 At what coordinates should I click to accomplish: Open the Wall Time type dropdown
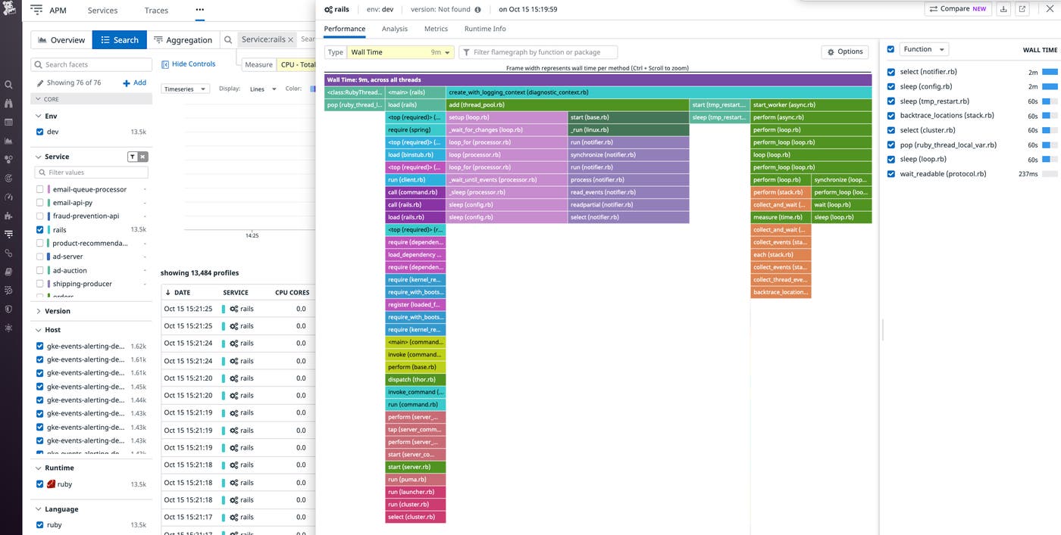(400, 52)
